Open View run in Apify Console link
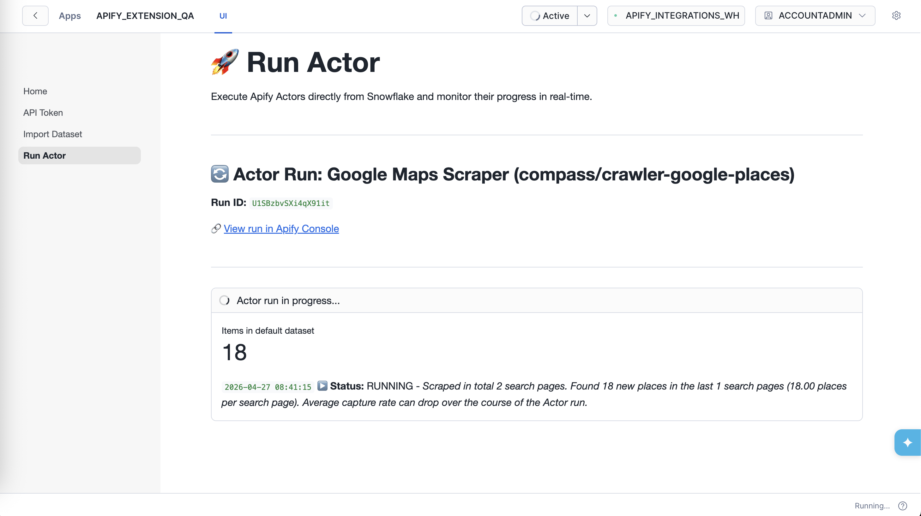This screenshot has height=516, width=921. pyautogui.click(x=281, y=229)
